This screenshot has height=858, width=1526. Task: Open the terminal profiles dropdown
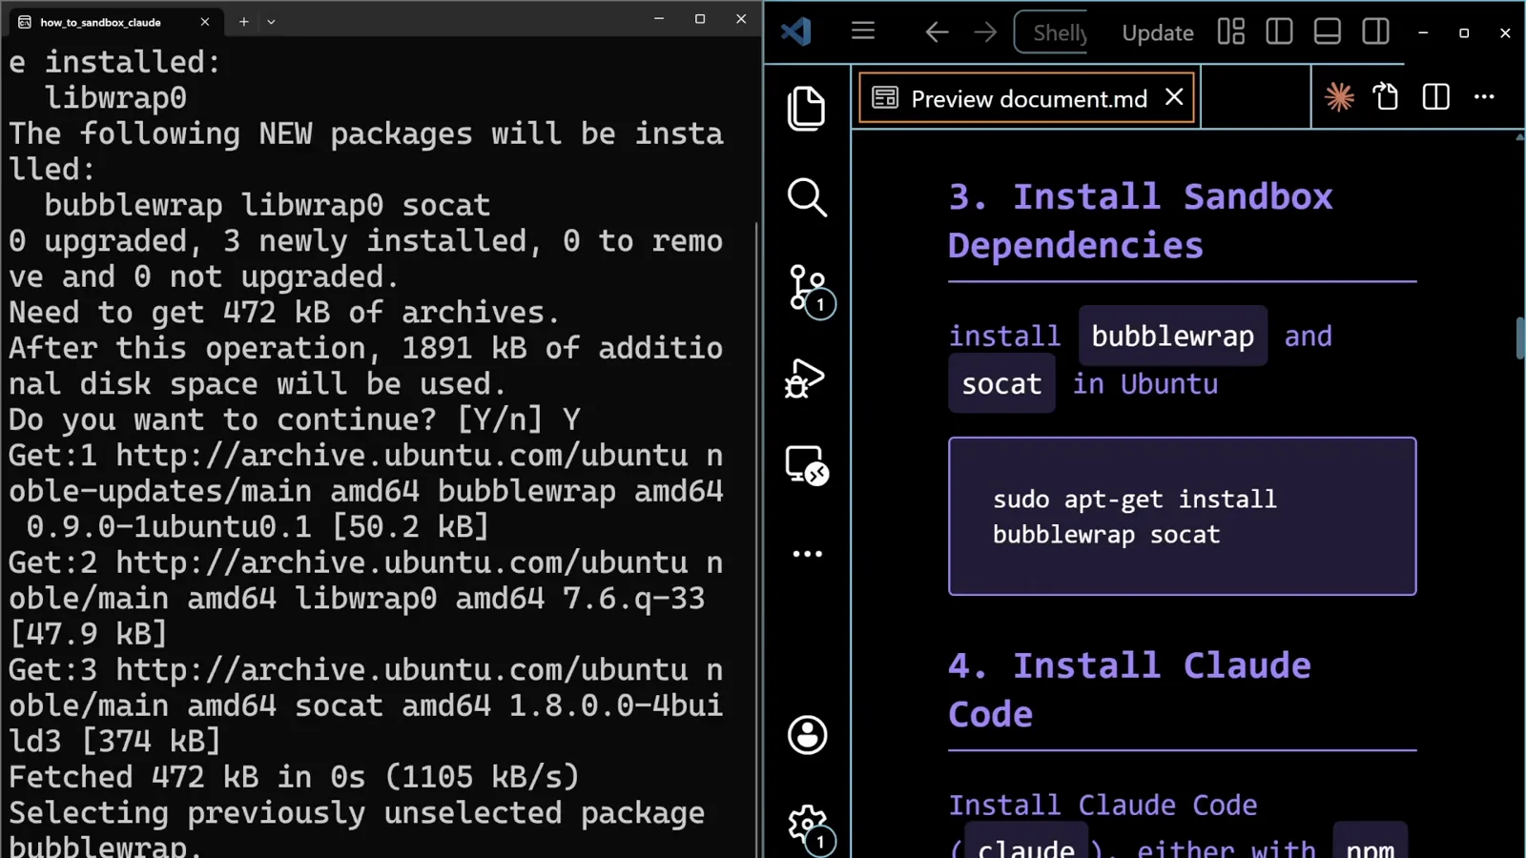click(271, 21)
